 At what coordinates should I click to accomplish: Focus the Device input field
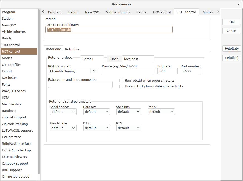(x=128, y=71)
